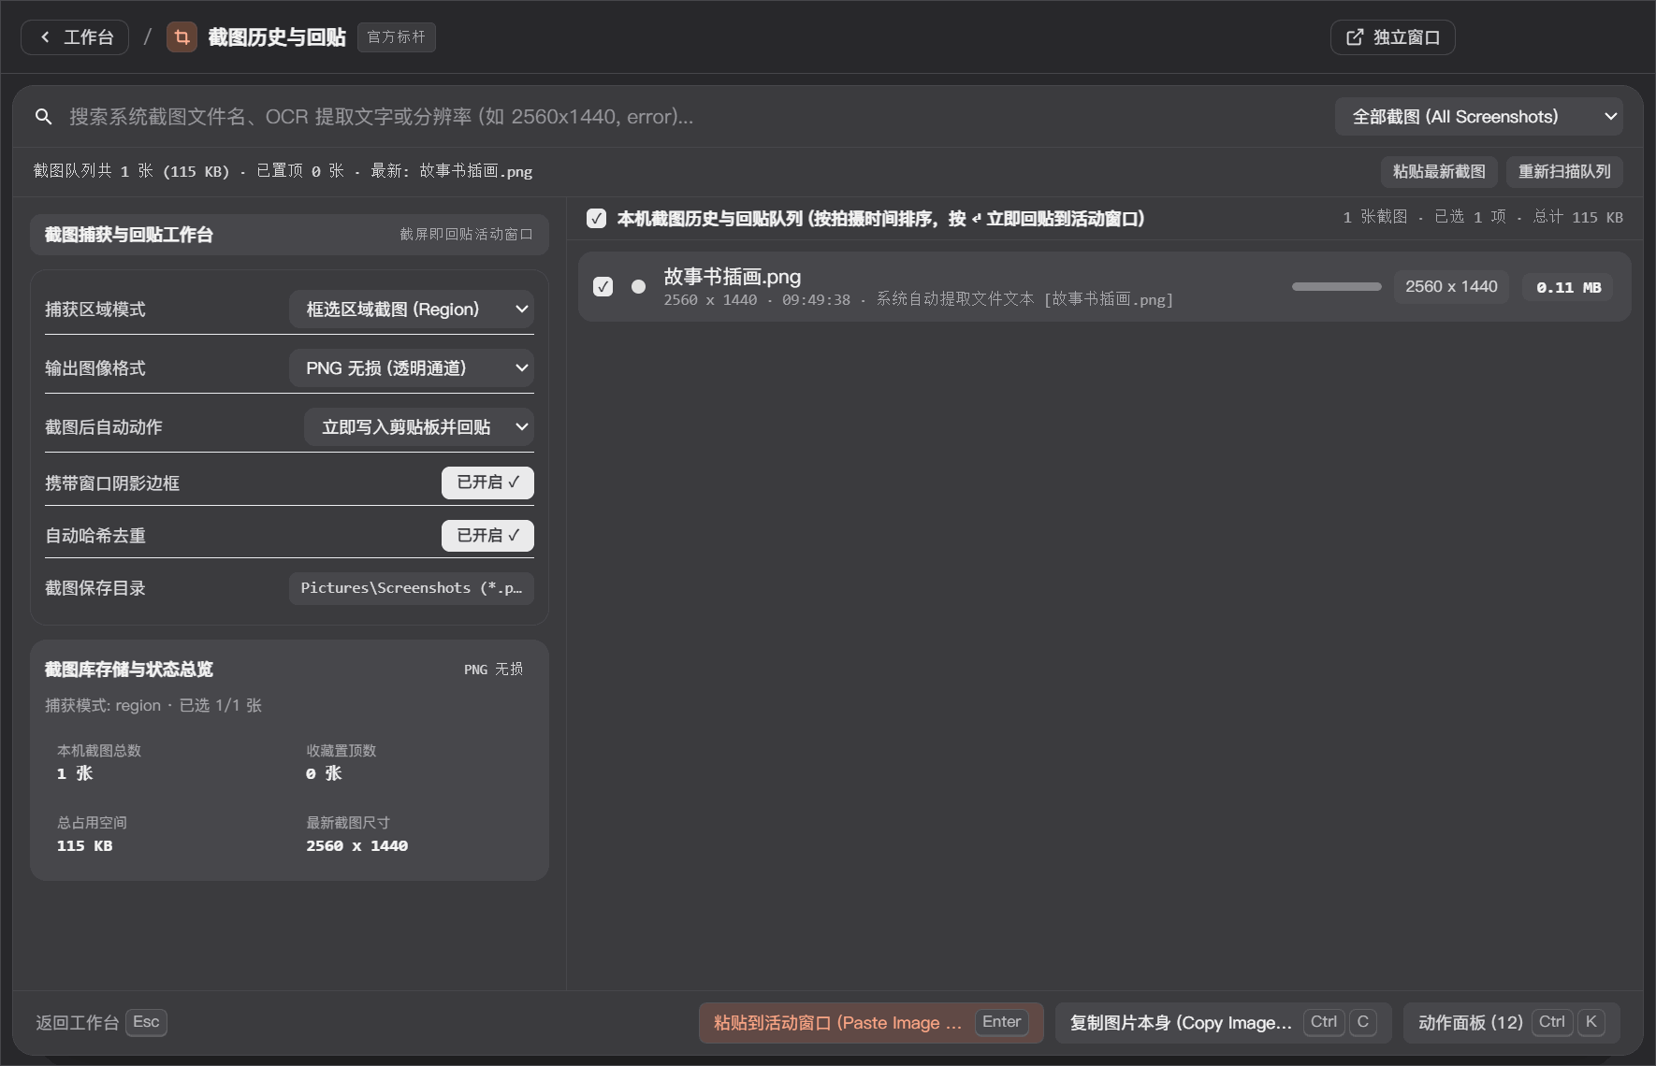The image size is (1656, 1066).
Task: Click 重新扫描队列 button
Action: [x=1564, y=172]
